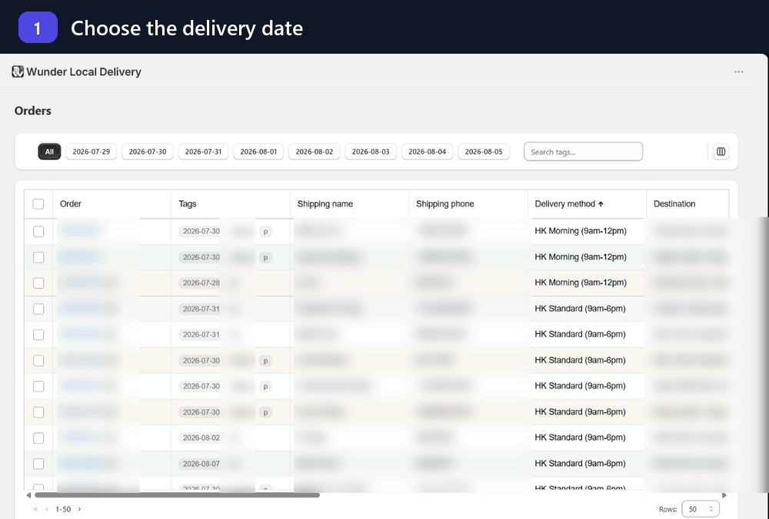Screen dimensions: 769x519
Task: Filter orders by 2026-08-01 tab
Action: click(x=258, y=152)
